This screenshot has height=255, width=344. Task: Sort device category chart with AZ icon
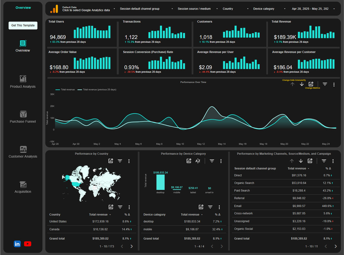(x=198, y=161)
